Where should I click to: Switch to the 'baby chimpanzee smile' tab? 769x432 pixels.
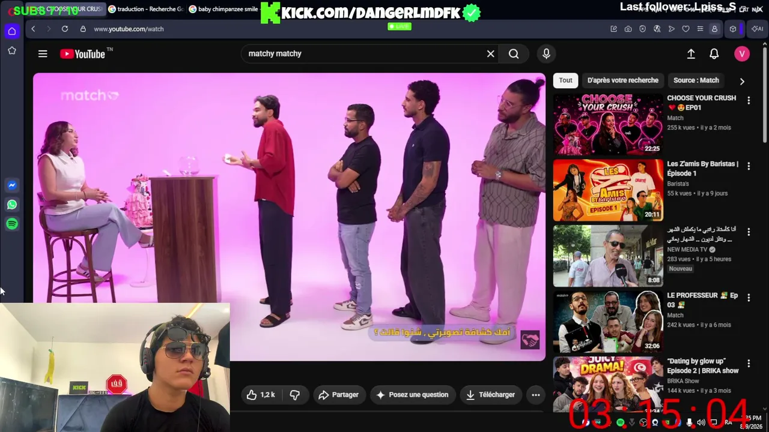223,9
